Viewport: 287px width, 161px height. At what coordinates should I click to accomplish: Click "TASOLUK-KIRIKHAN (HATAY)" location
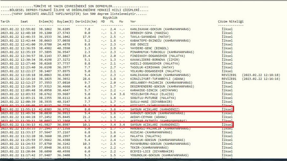[152, 67]
